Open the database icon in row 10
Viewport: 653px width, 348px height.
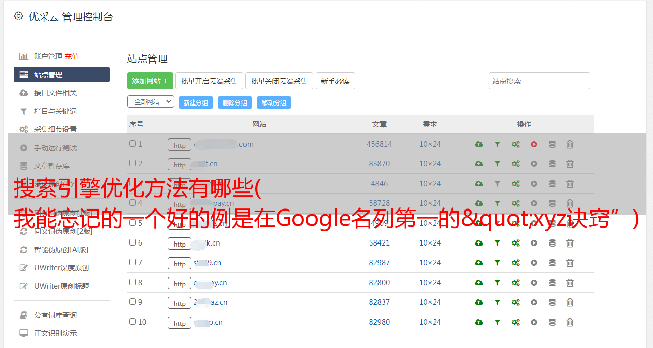pyautogui.click(x=552, y=322)
